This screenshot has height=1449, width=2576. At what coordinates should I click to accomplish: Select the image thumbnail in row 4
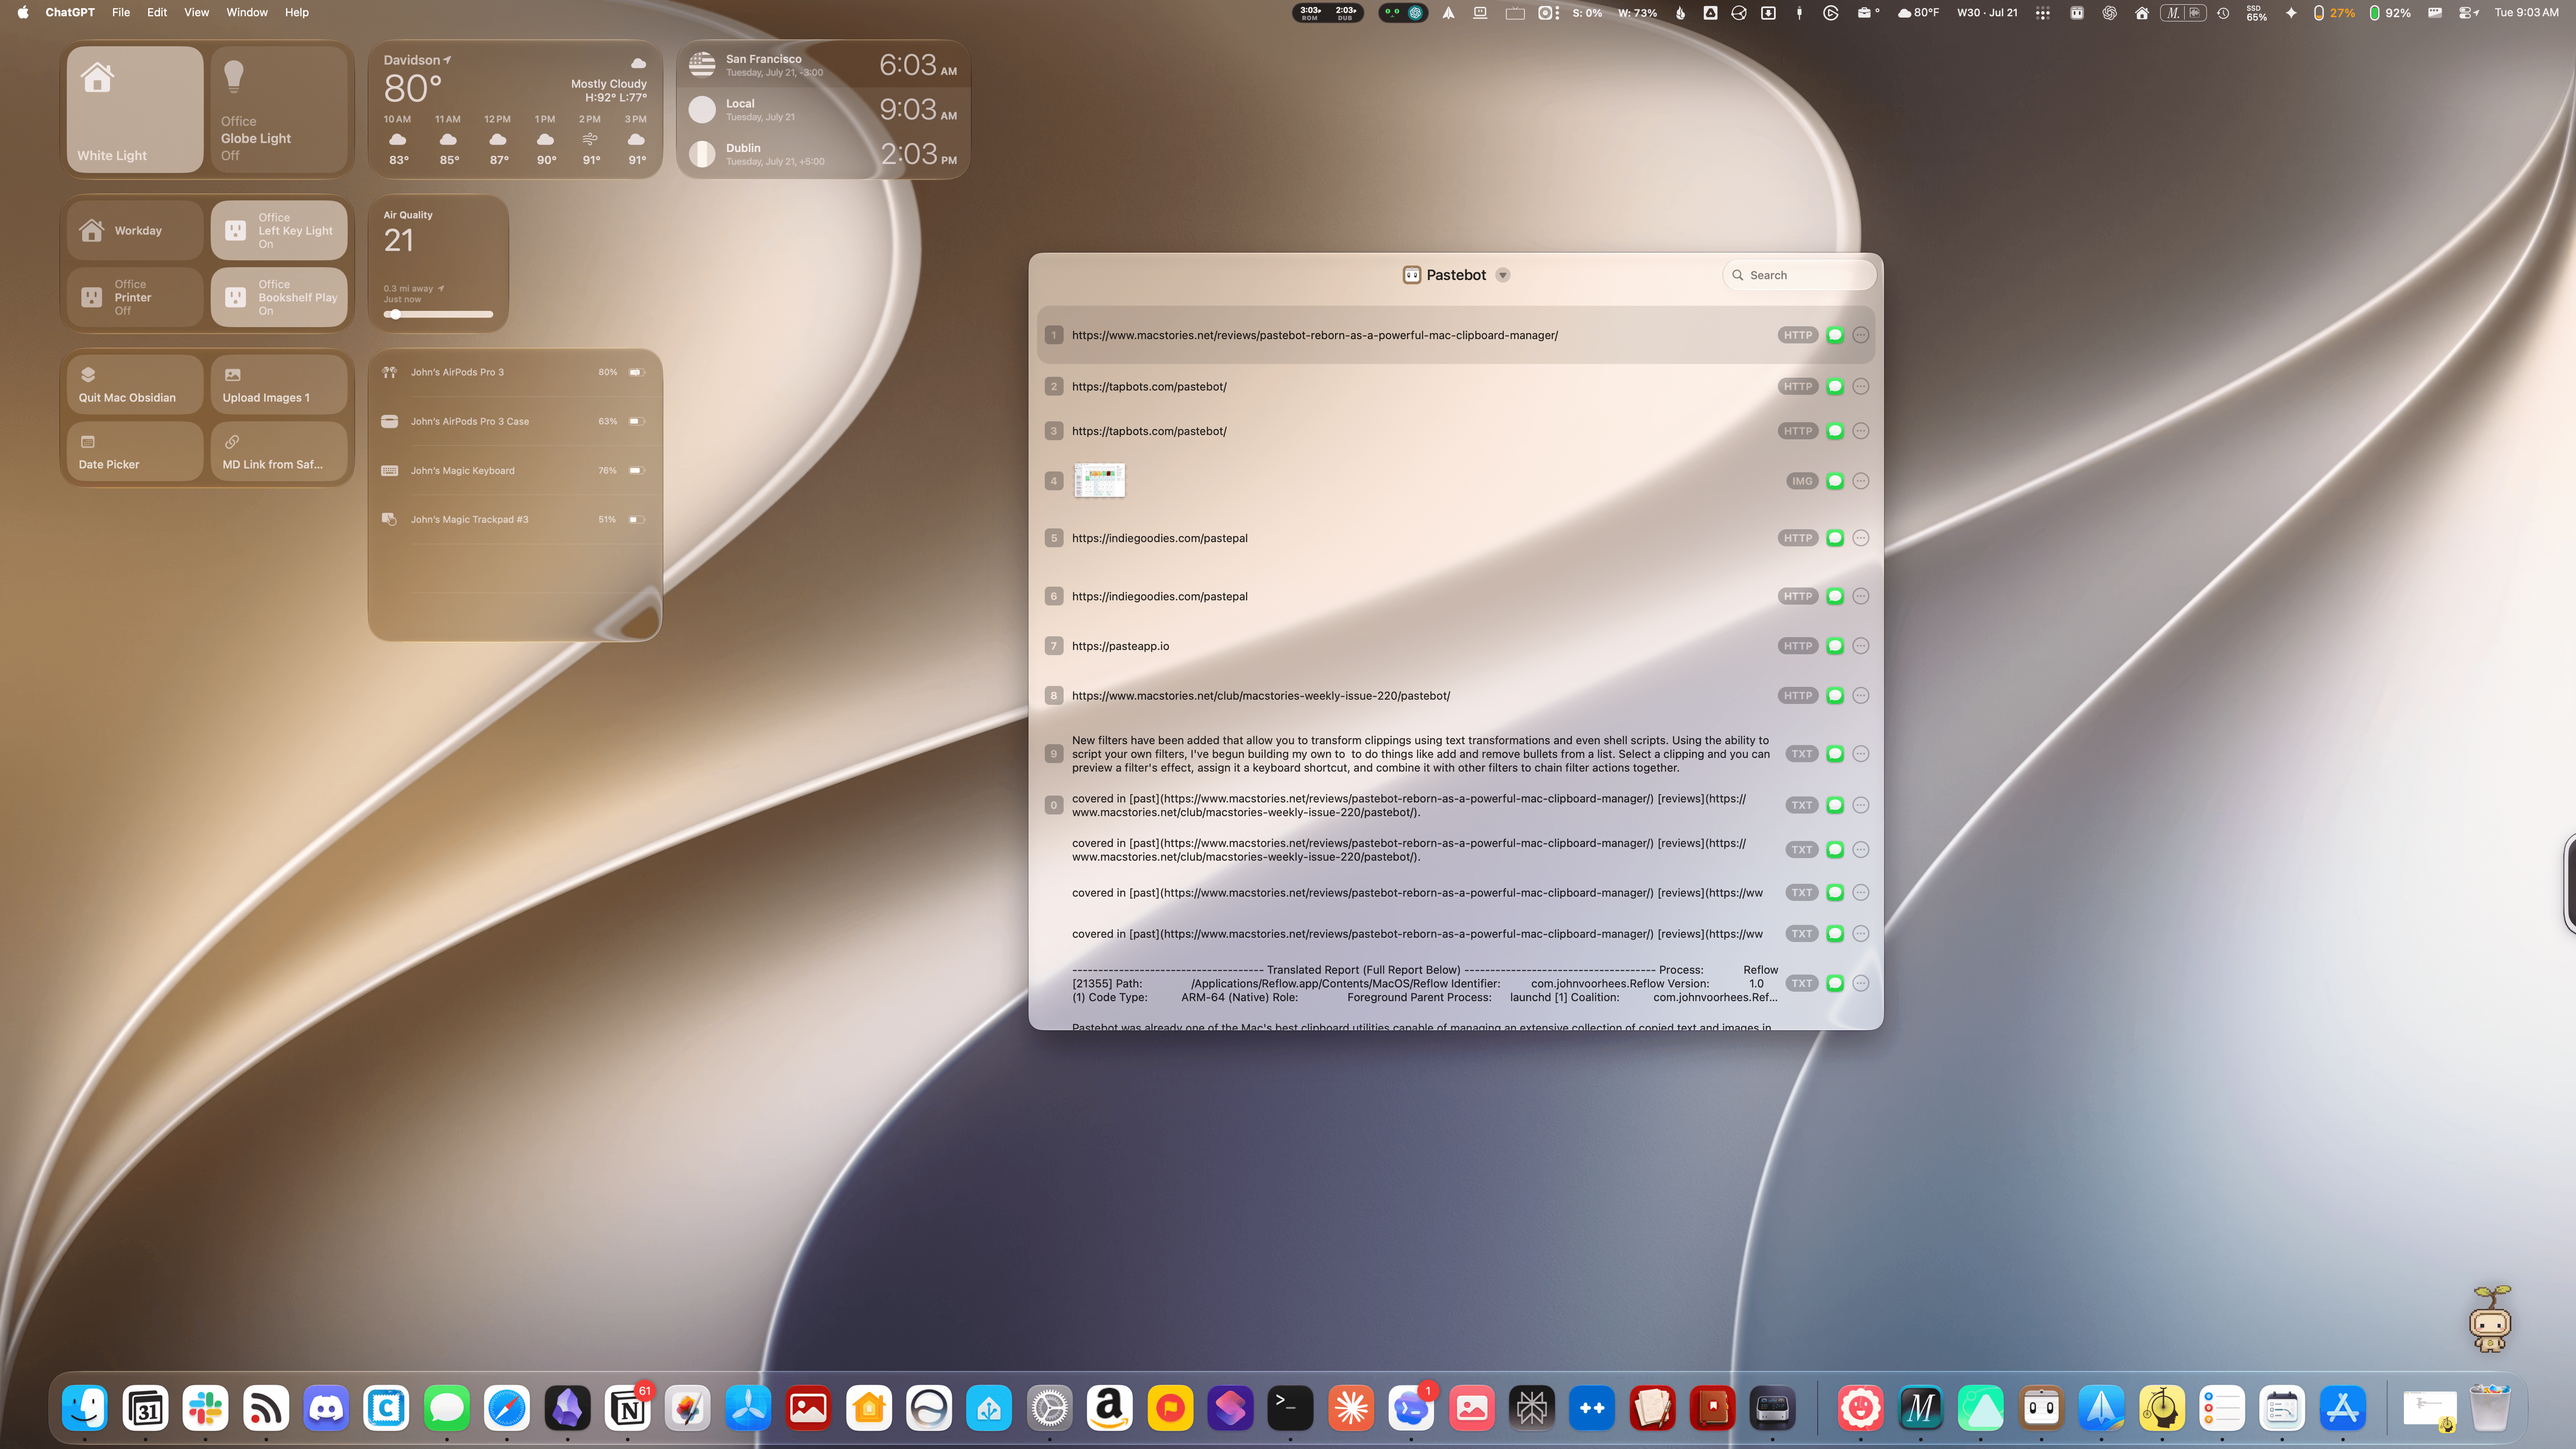(x=1099, y=480)
